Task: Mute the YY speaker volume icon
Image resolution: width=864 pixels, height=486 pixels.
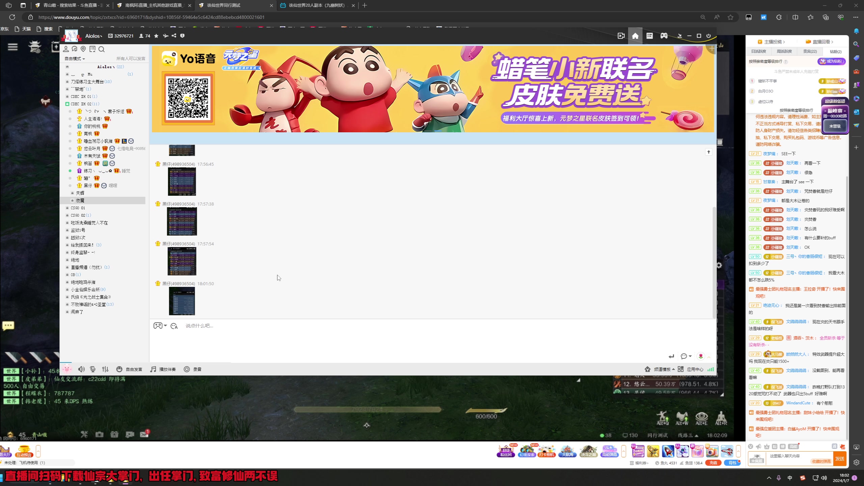Action: click(81, 369)
